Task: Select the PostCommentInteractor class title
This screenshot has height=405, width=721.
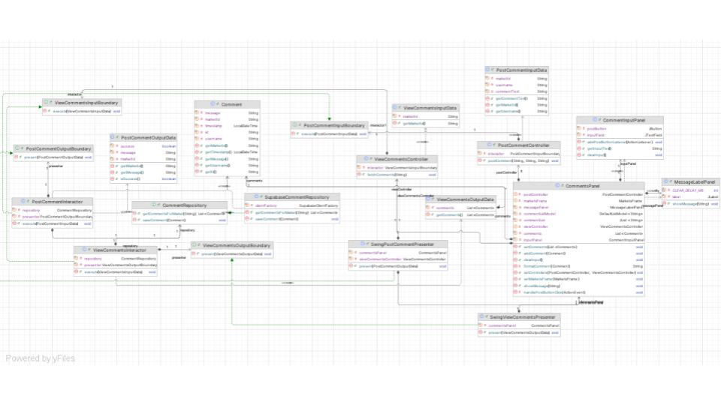Action: [x=62, y=202]
